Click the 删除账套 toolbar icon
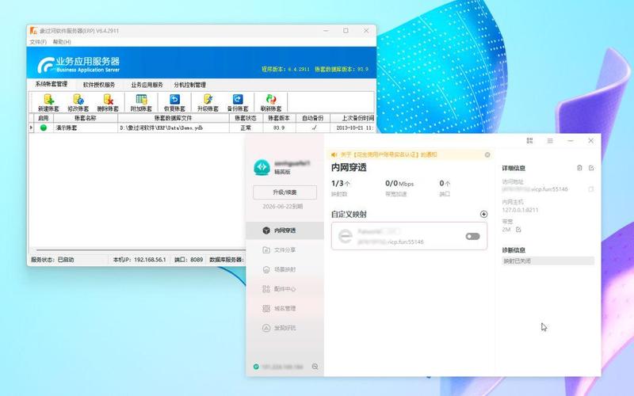Screen dimensions: 634x396 pos(108,103)
